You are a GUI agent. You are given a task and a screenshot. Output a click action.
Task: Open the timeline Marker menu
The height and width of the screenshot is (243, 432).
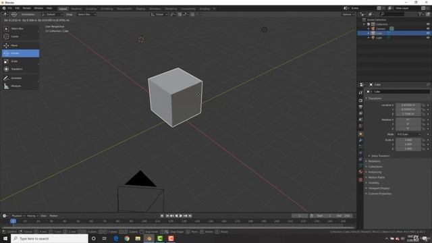(x=53, y=216)
